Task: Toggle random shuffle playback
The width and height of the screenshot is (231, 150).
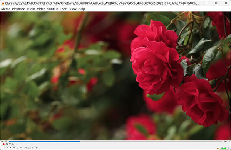Action: (x=32, y=148)
